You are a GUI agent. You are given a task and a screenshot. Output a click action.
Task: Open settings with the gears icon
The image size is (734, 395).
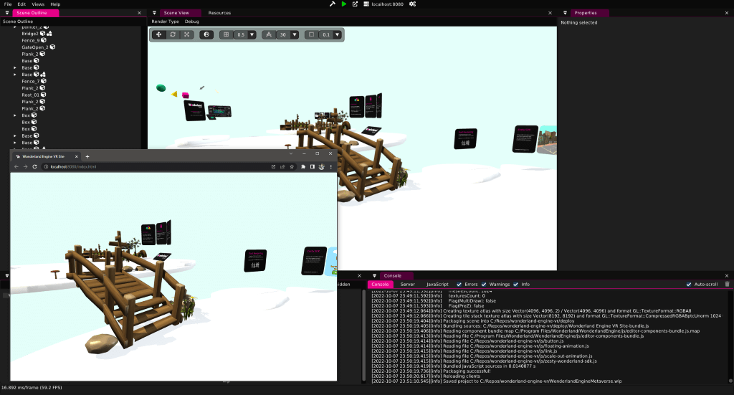[412, 4]
